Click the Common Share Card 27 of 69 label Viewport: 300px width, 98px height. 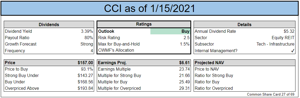point(271,94)
